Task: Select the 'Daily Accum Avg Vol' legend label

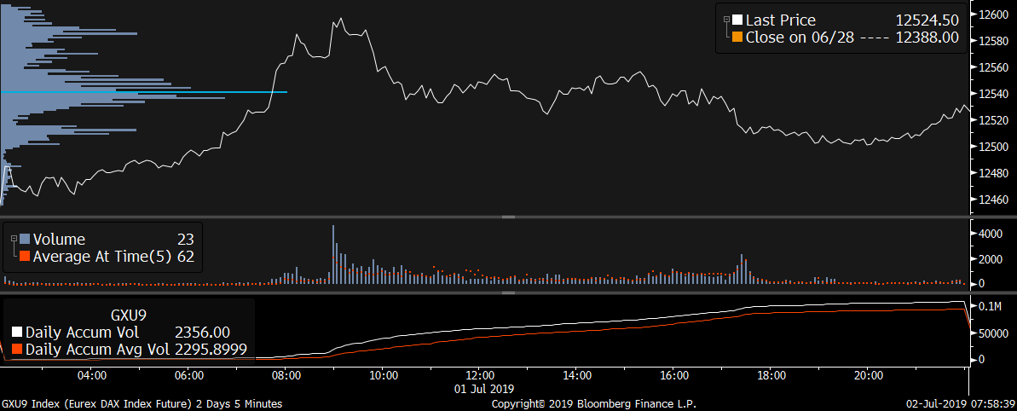Action: (95, 350)
